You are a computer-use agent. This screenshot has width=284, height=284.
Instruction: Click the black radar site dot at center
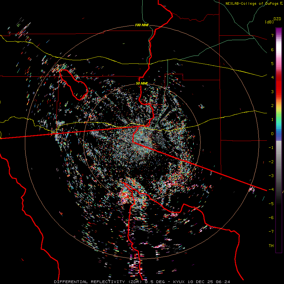pos(142,142)
